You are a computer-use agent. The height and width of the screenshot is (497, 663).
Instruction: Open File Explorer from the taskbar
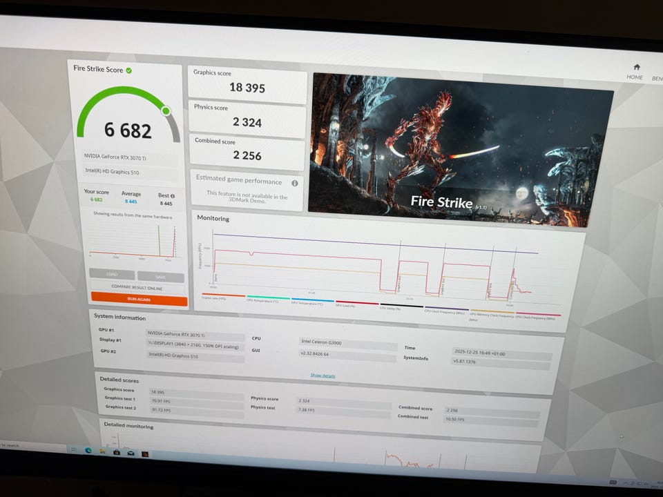102,451
